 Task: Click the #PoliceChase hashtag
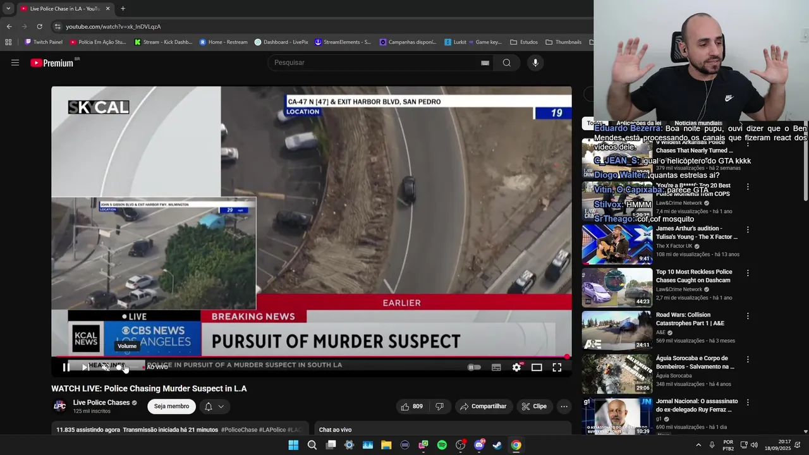(x=239, y=430)
